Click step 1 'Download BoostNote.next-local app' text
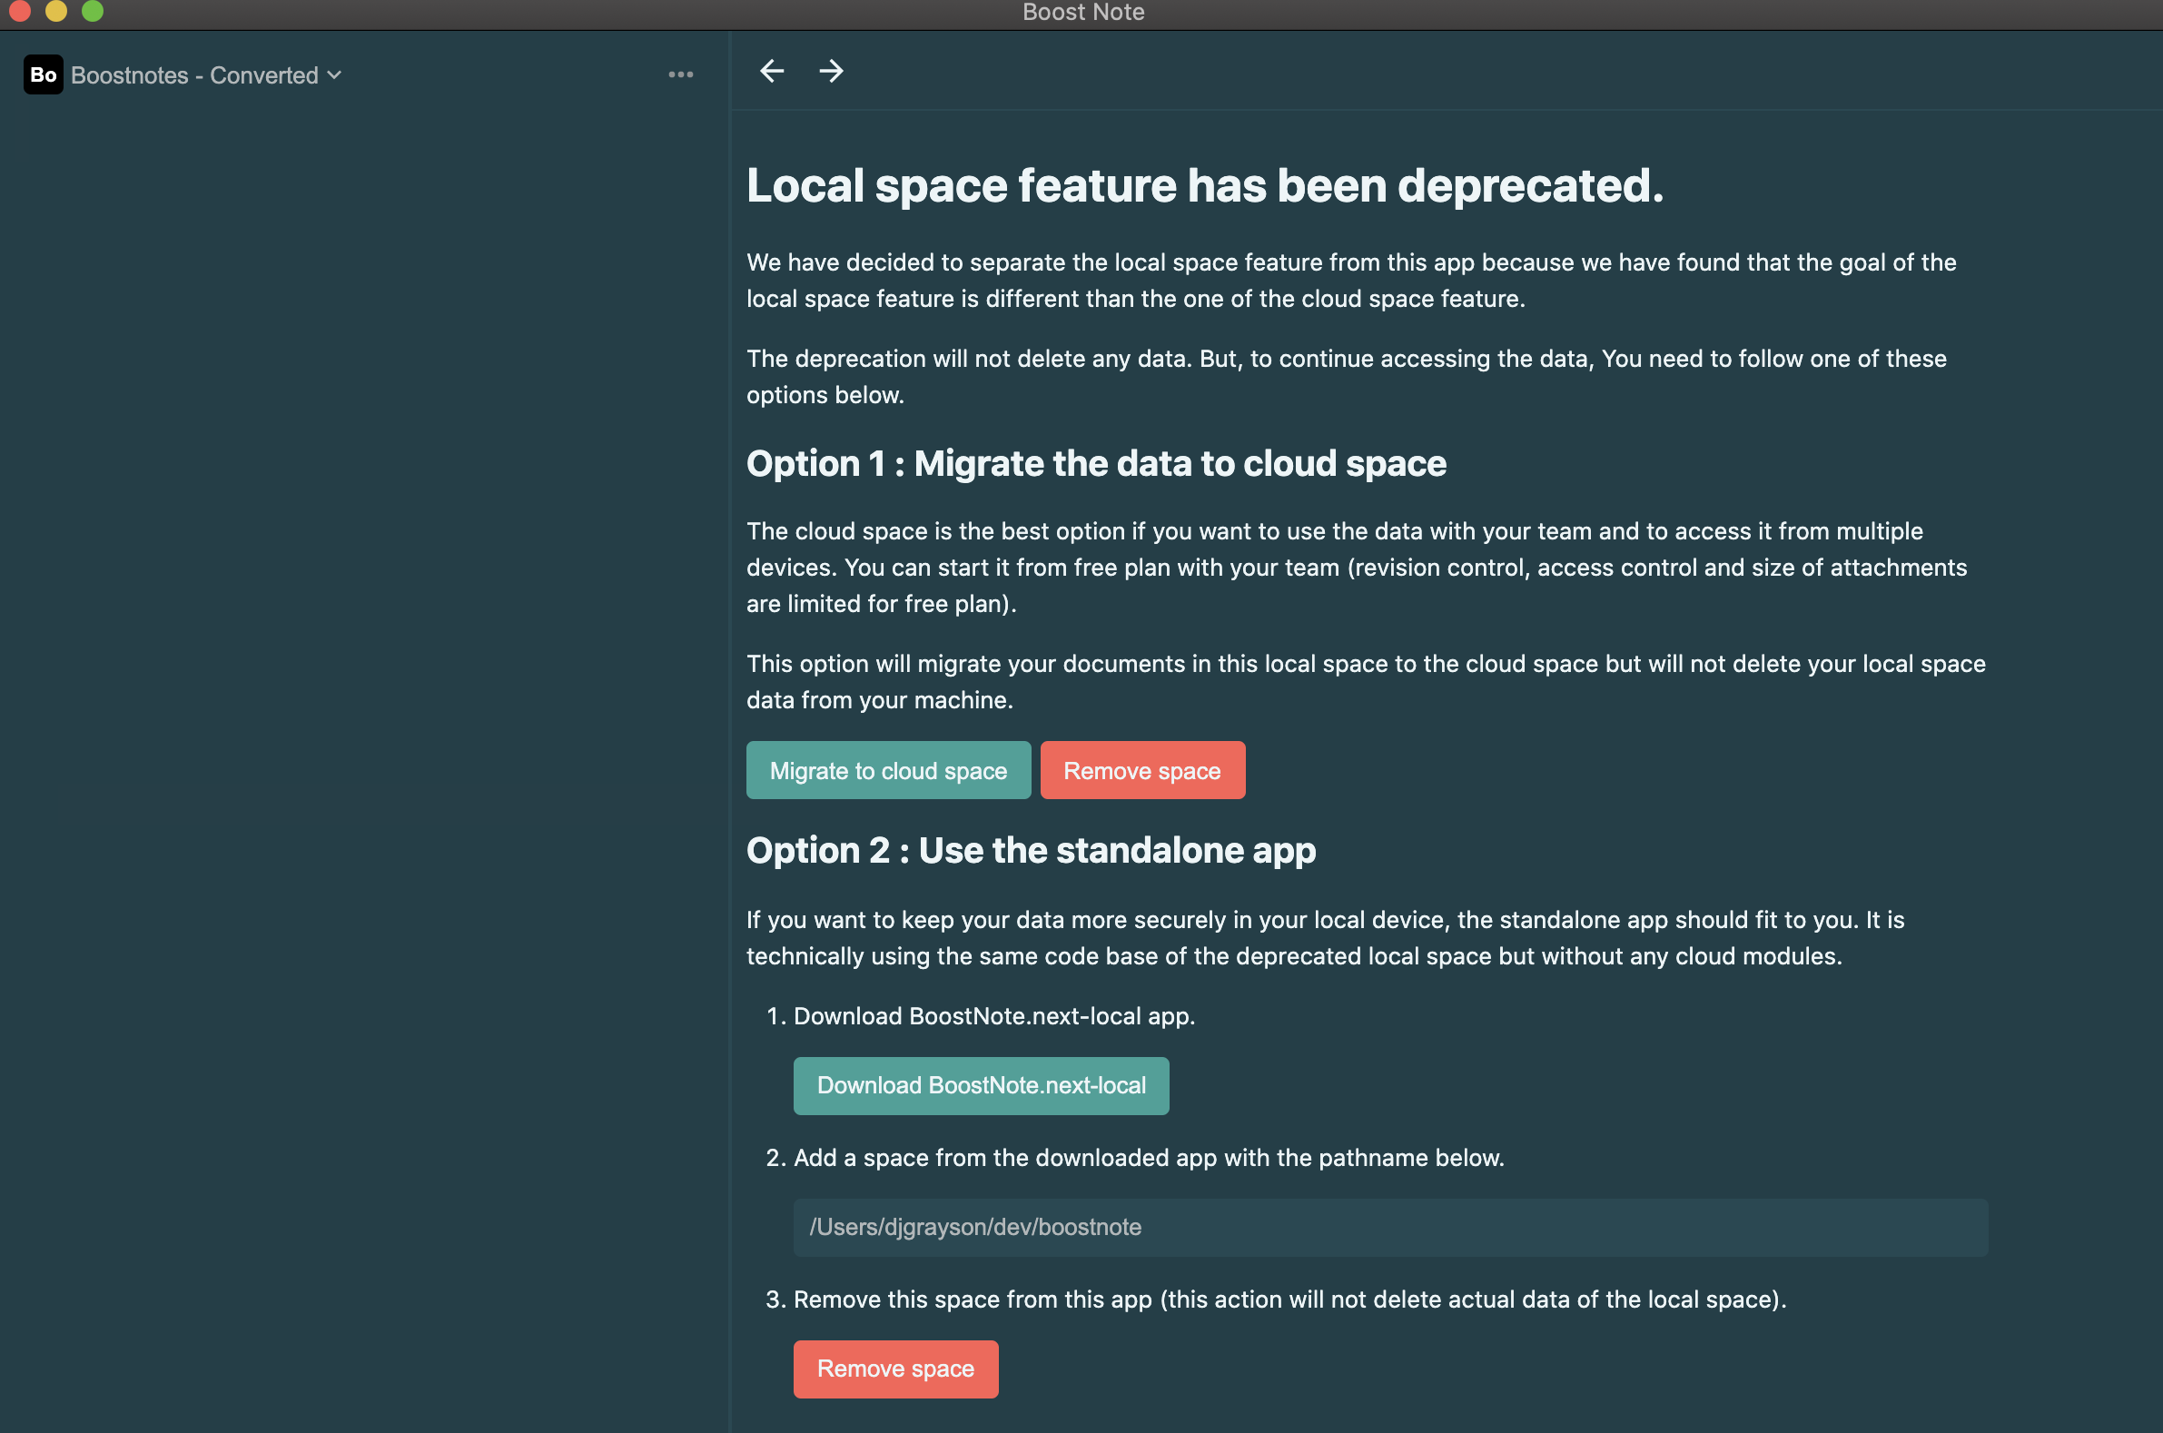The image size is (2163, 1433). tap(993, 1016)
